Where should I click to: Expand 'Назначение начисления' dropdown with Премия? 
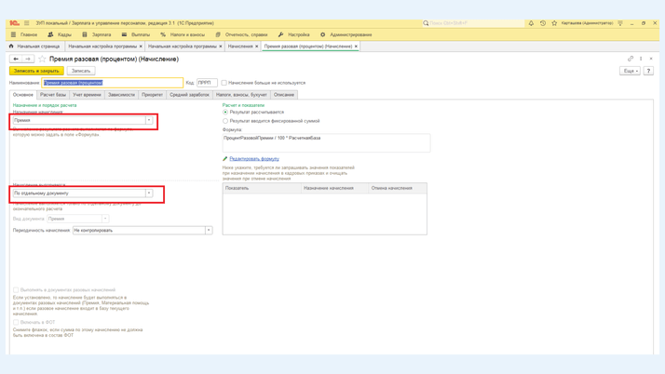coord(149,120)
